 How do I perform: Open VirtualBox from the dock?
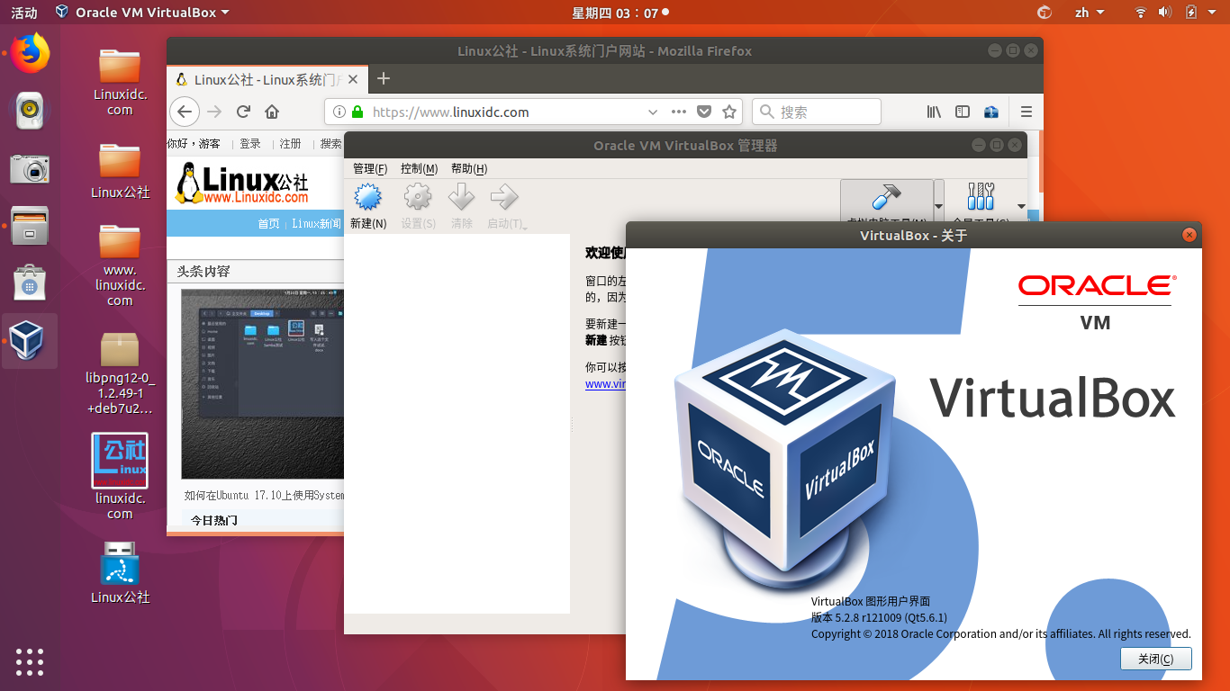tap(29, 341)
